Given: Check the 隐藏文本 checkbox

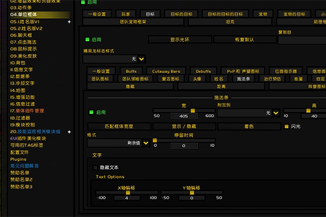Looking at the screenshot, I should 95,168.
